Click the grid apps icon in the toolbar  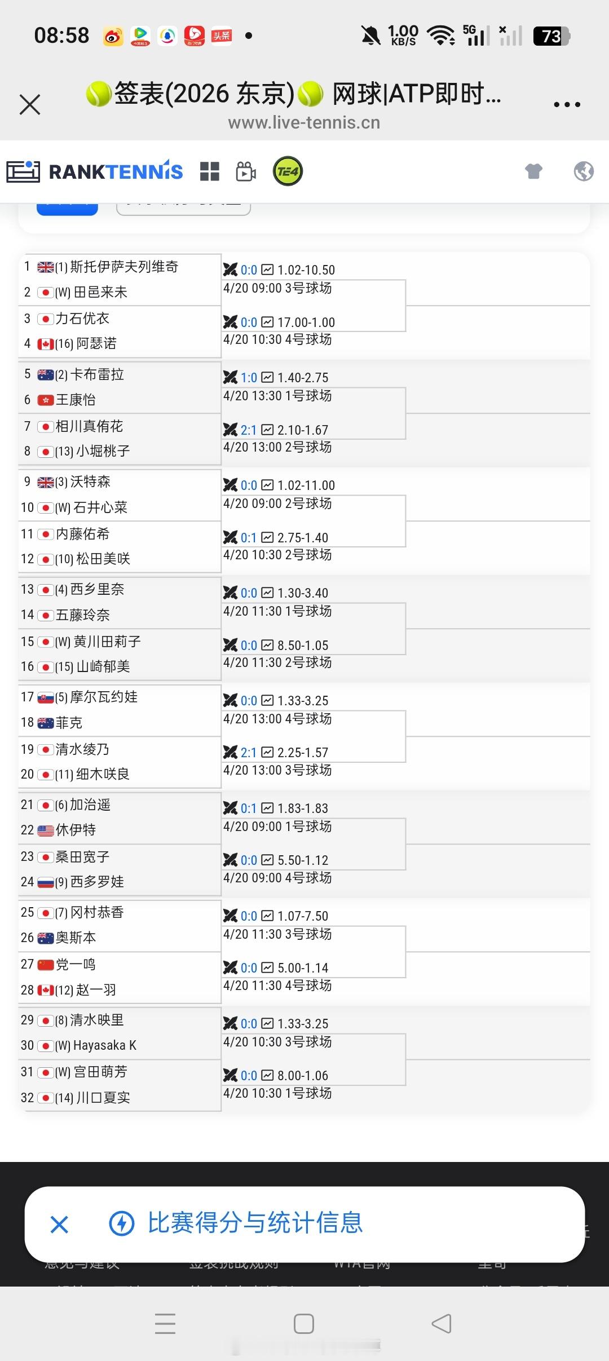pyautogui.click(x=210, y=171)
